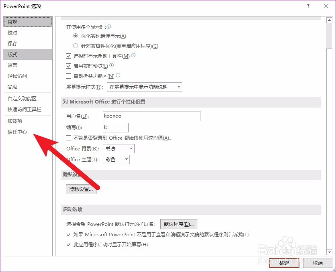Open Office 主题 dropdown showing 彩色
The height and width of the screenshot is (272, 336).
(x=117, y=160)
